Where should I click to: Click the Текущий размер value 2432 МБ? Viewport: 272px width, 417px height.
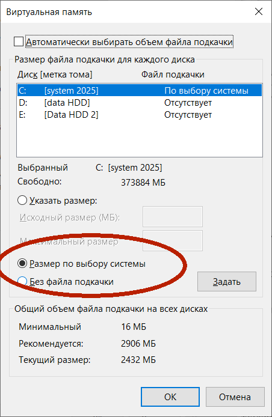coord(138,360)
